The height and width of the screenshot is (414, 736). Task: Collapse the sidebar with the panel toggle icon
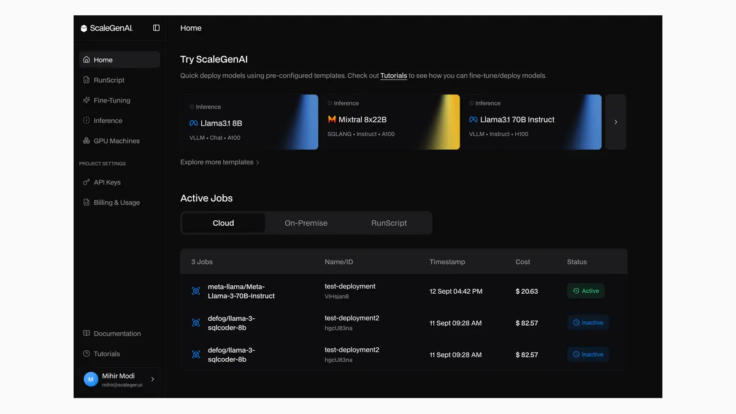(x=156, y=28)
